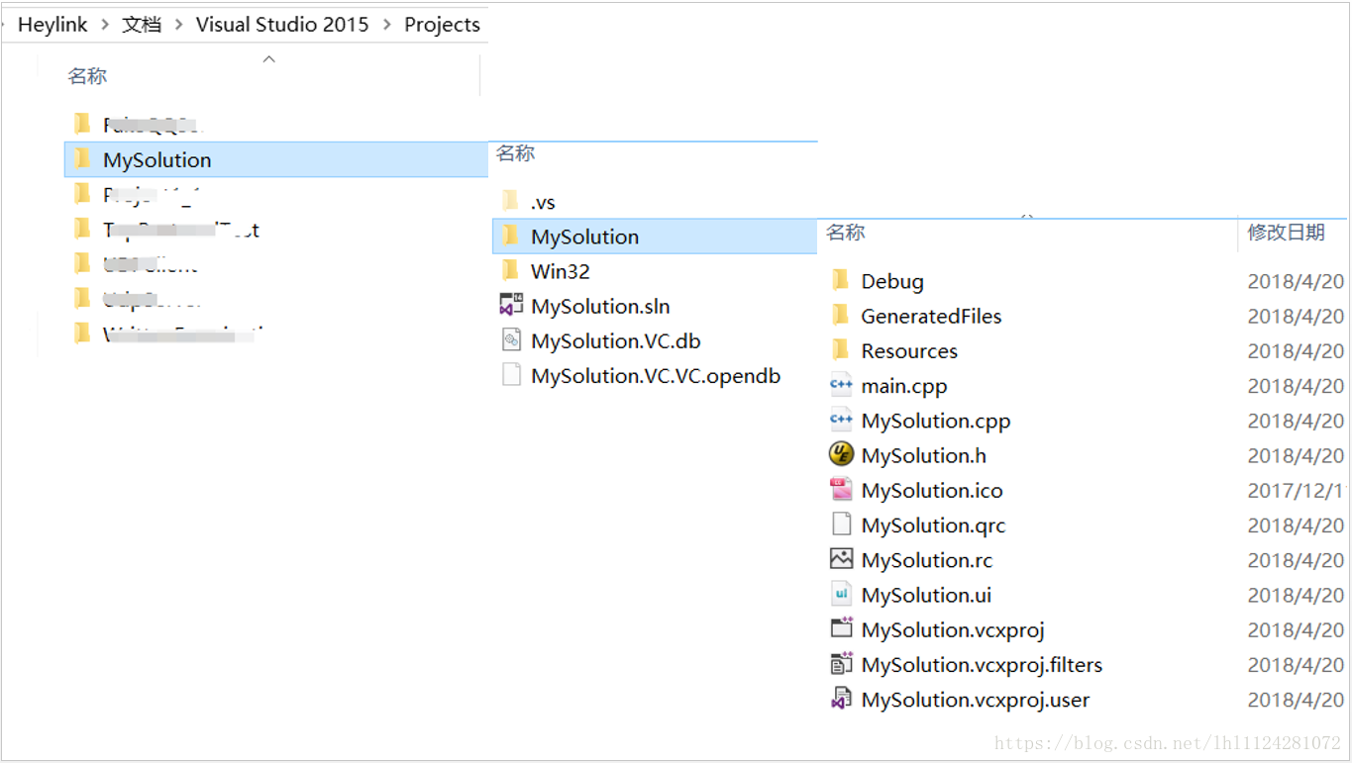
Task: Select the MySolution.cpp file name
Action: click(x=936, y=421)
